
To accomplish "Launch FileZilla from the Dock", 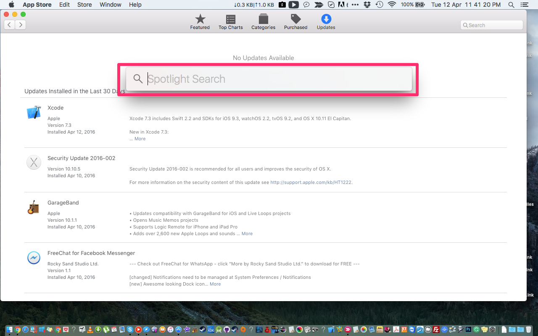I will click(436, 330).
